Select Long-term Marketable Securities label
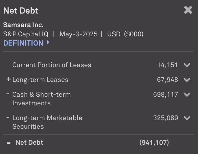Viewport: 198px width, 154px height. point(47,122)
